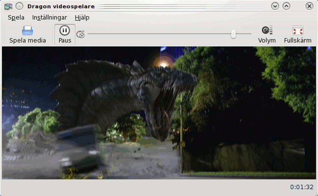The width and height of the screenshot is (318, 196).
Task: Close the Dragon videospelare window
Action: [x=309, y=6]
